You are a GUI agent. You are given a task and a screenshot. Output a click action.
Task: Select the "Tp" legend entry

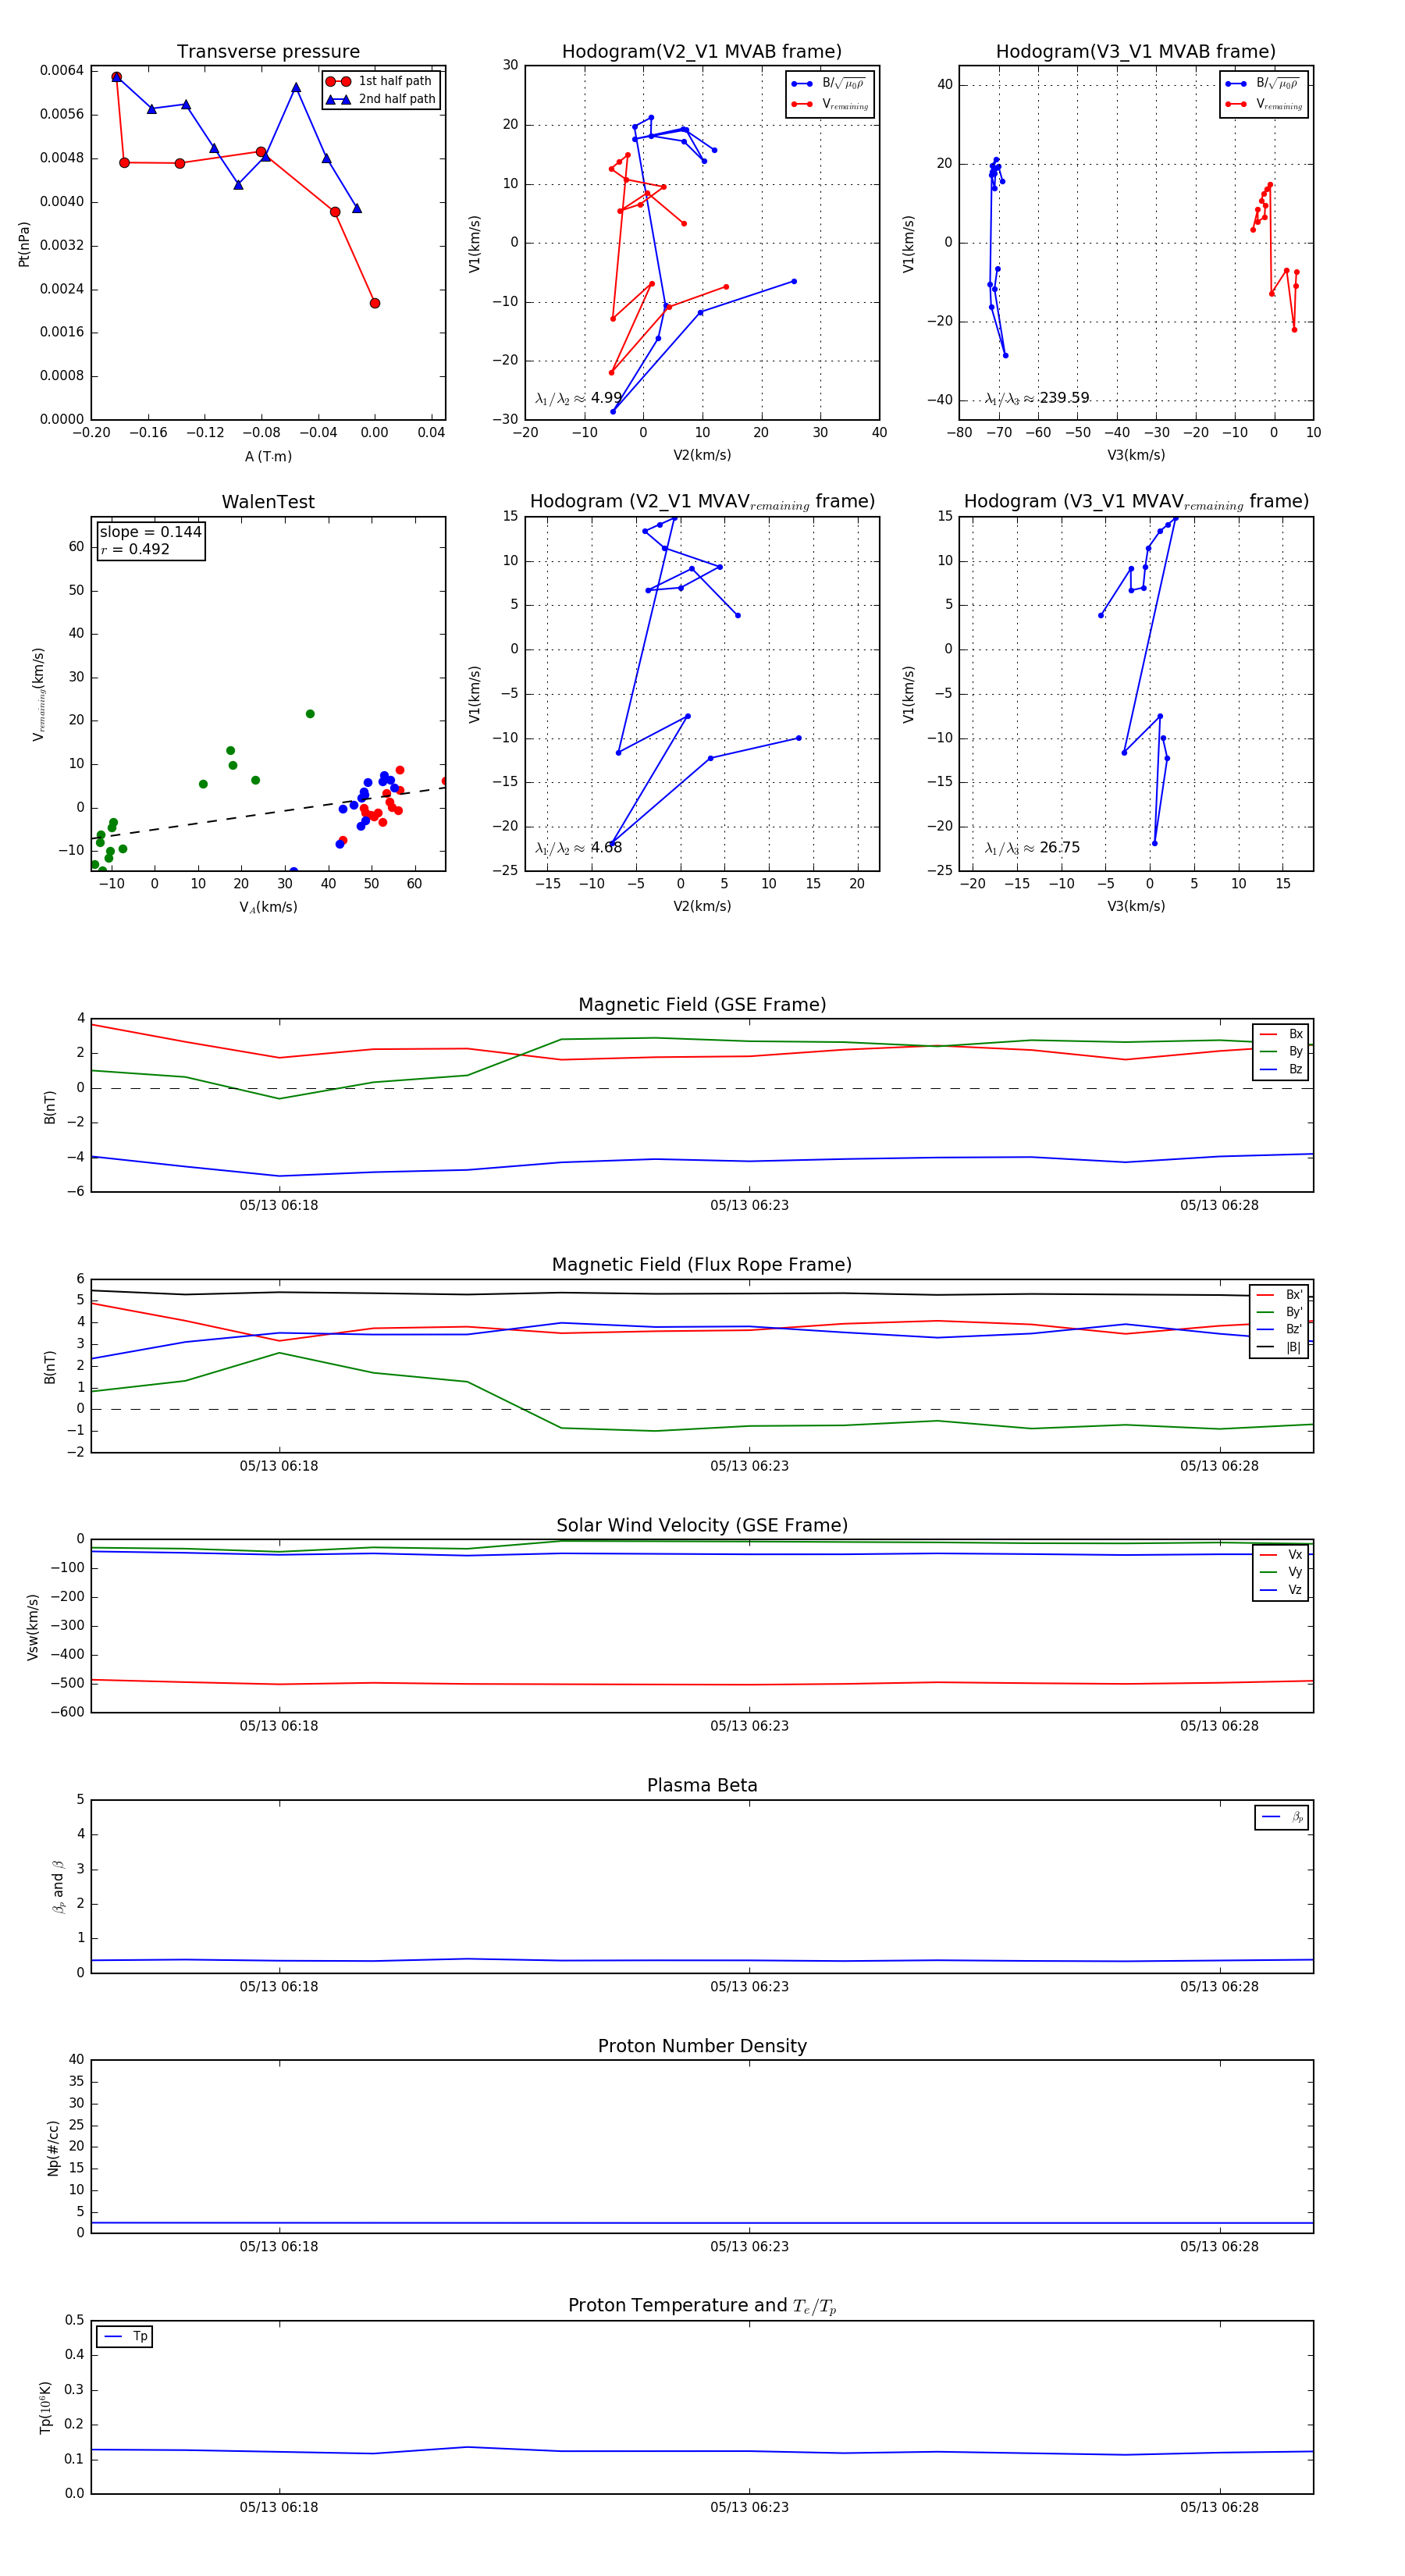click(125, 2337)
